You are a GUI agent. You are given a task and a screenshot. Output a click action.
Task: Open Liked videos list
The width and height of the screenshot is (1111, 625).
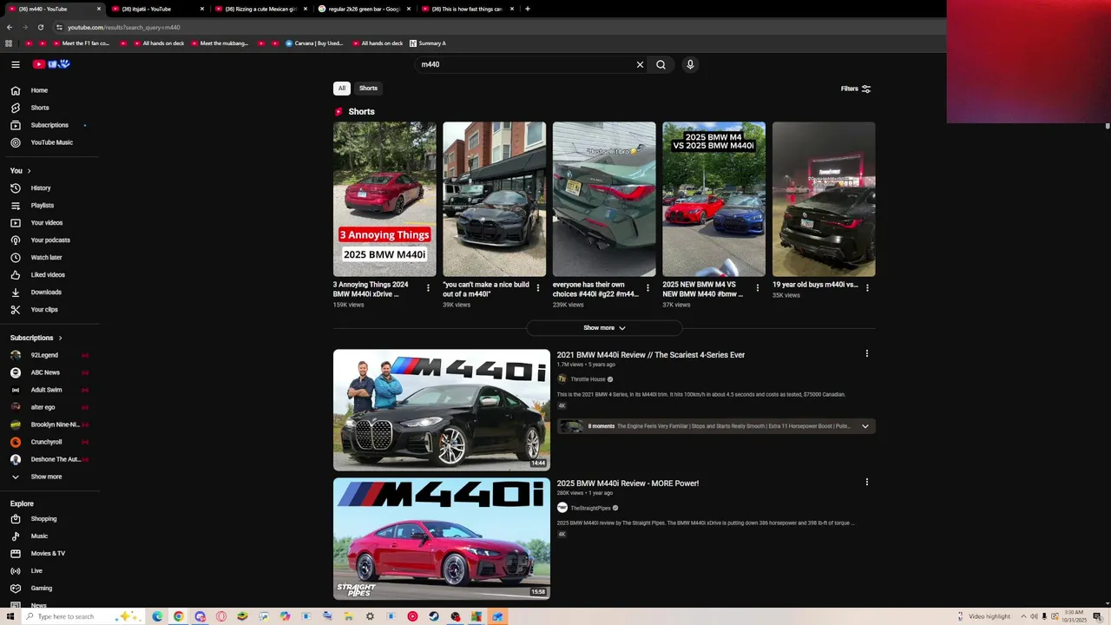click(49, 275)
